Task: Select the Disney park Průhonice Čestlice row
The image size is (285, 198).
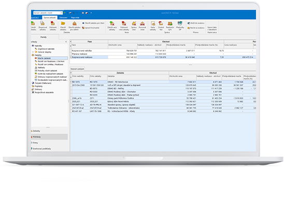Action: [163, 98]
